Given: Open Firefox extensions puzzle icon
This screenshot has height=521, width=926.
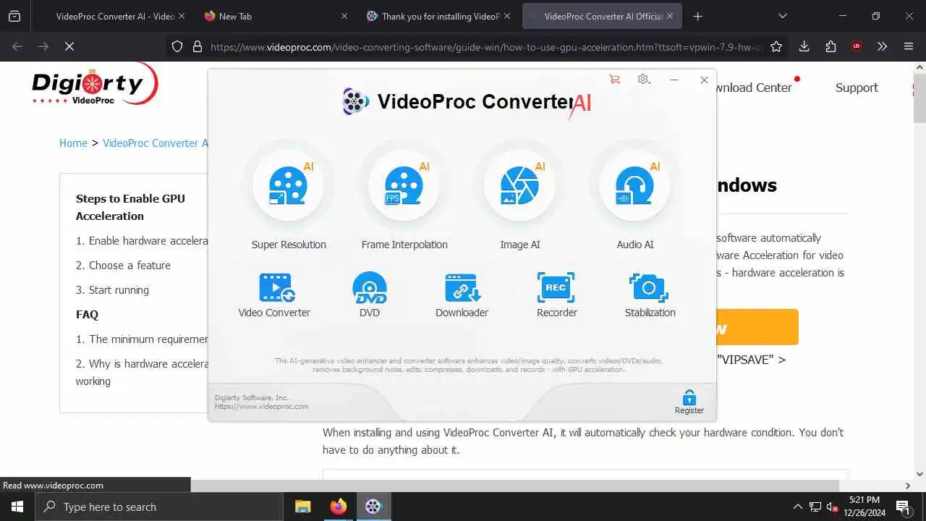Looking at the screenshot, I should (831, 46).
